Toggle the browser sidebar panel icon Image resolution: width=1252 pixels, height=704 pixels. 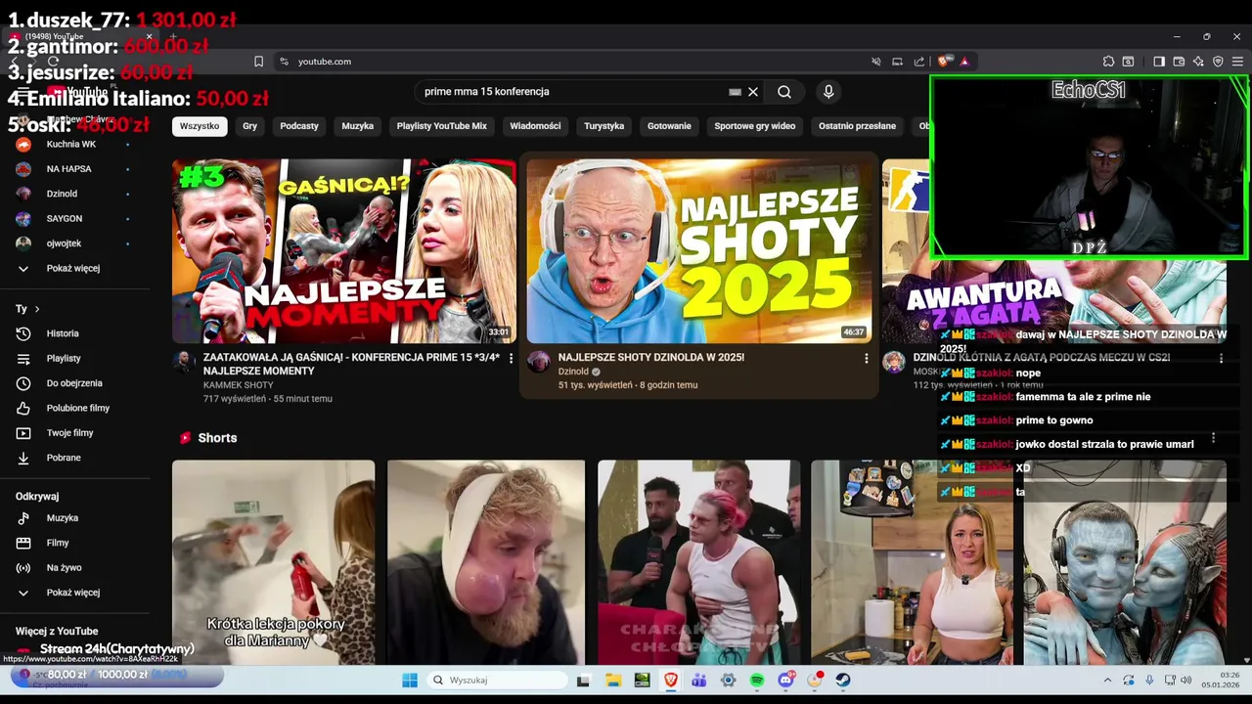pos(1159,62)
